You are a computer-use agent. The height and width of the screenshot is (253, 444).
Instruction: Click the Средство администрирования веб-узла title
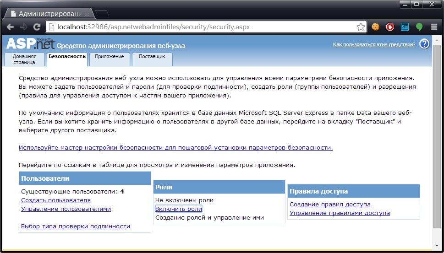(x=121, y=46)
